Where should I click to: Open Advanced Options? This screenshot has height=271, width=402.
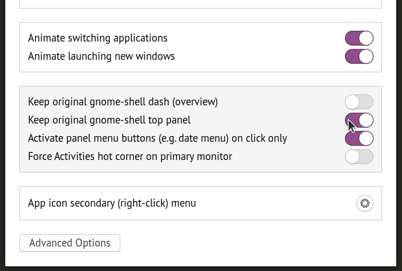70,243
